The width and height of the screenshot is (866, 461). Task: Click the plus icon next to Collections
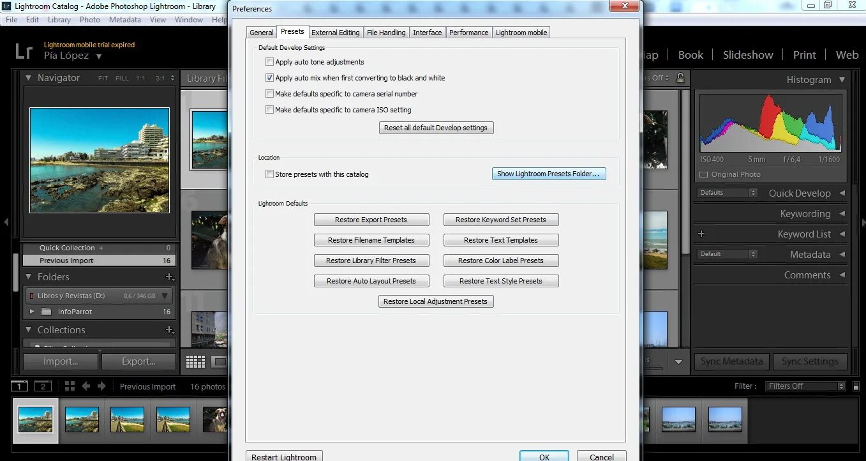pos(169,330)
